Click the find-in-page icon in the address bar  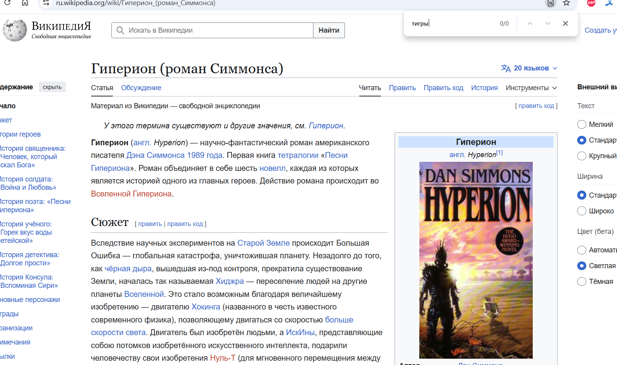(x=550, y=3)
